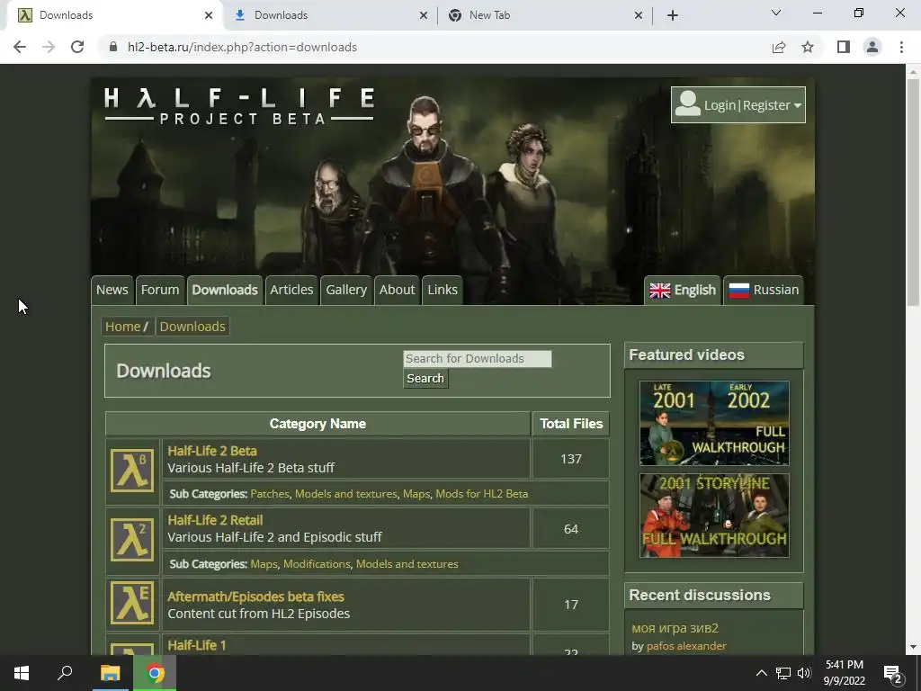This screenshot has height=691, width=921.
Task: Click the Half-Life 2 Retail lambda icon
Action: click(132, 540)
